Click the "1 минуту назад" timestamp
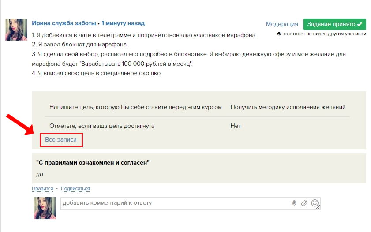Screen dimensions: 371x232 (x=123, y=23)
